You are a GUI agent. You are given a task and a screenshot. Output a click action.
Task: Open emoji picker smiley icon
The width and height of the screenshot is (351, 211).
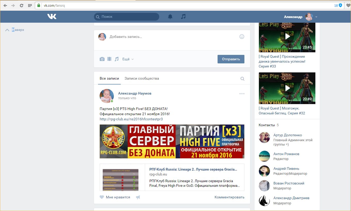point(242,37)
